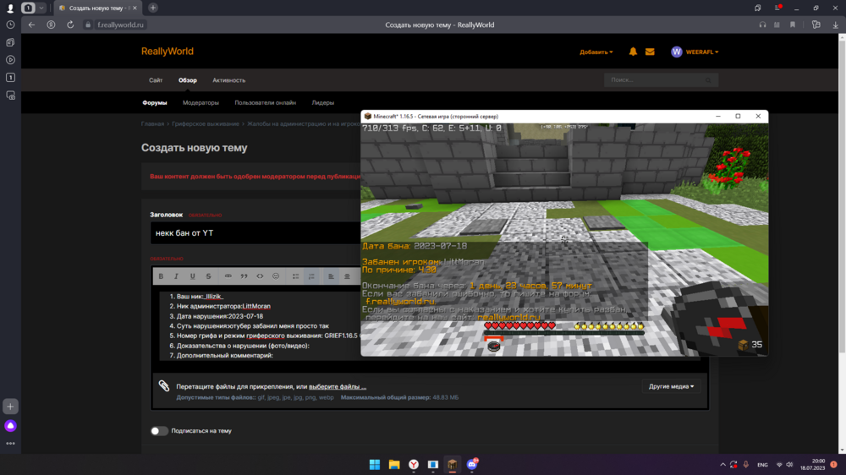Click the line 'Дополнительный комментарий:' in editor
This screenshot has width=846, height=475.
pos(224,355)
